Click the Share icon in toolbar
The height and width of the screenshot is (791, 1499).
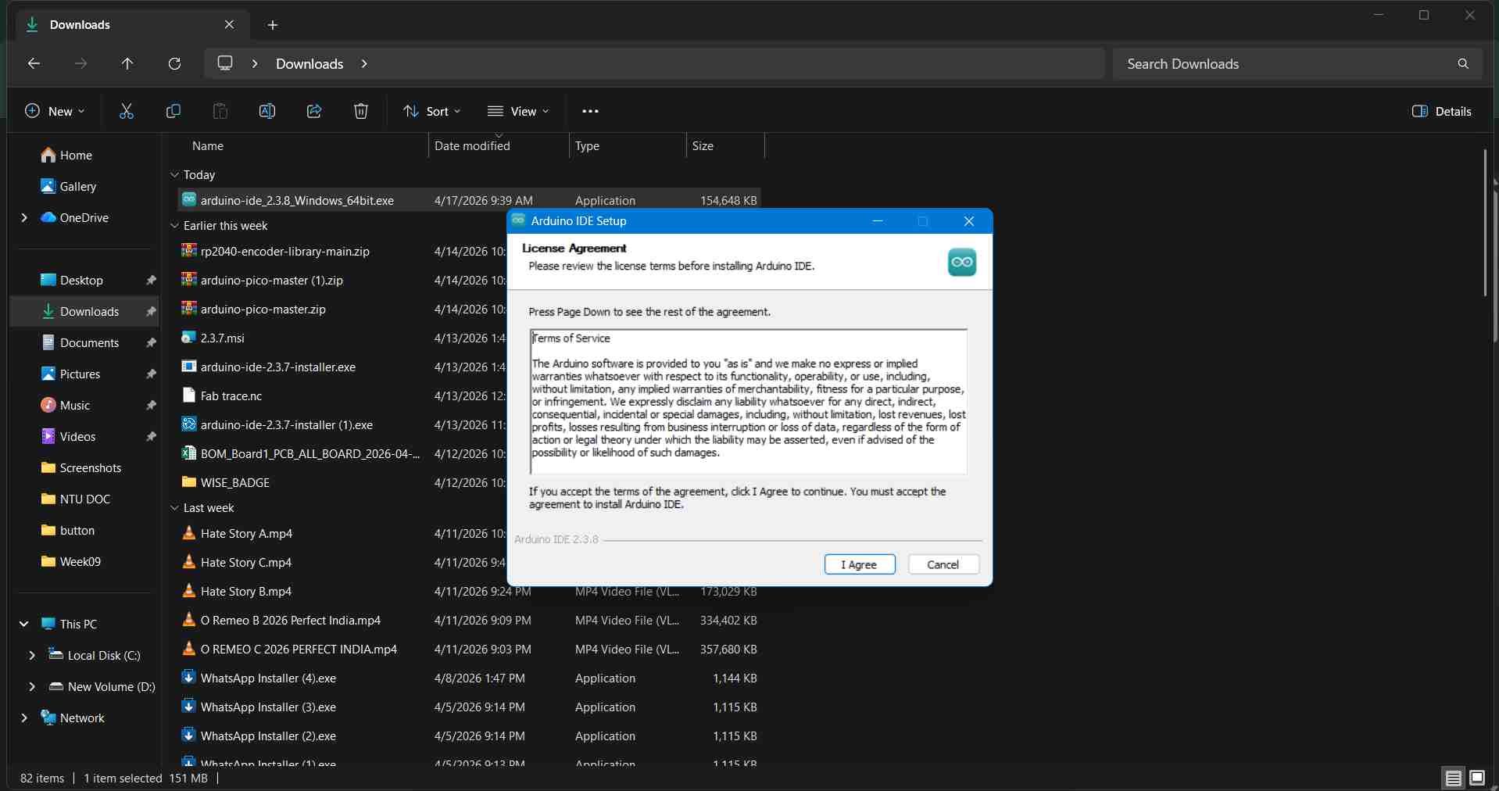click(314, 111)
